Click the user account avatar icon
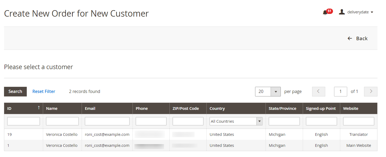 [342, 12]
